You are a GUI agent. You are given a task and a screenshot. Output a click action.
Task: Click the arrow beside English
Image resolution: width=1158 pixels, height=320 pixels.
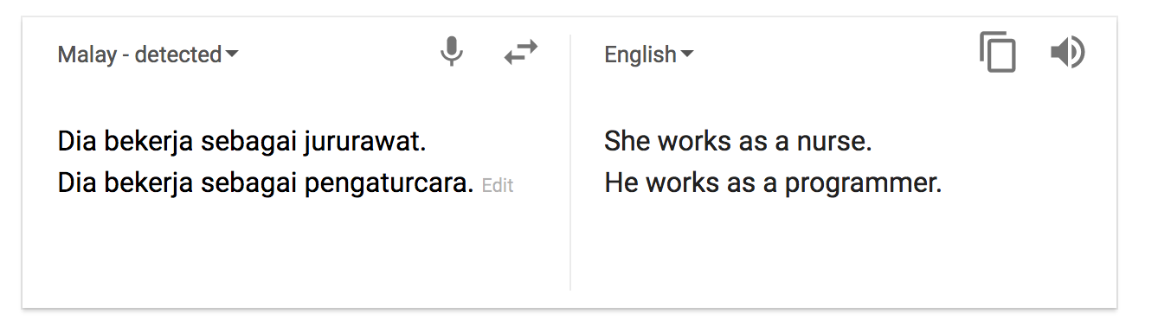[x=687, y=54]
